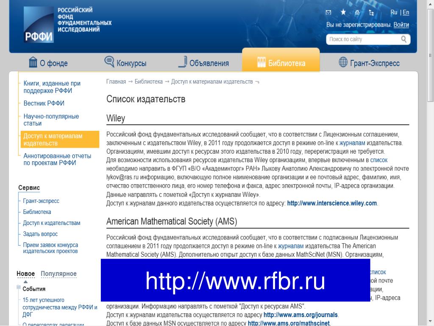The width and height of the screenshot is (434, 326).
Task: Open the mail envelope icon in header
Action: tap(328, 12)
